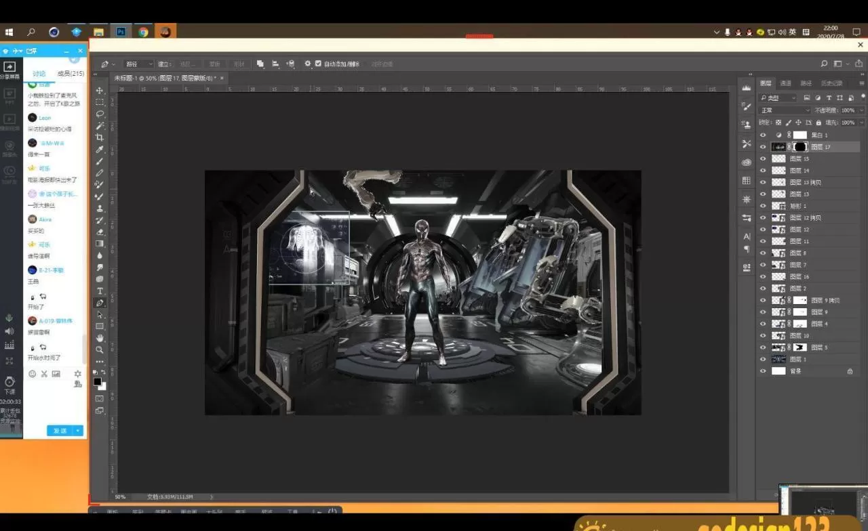Expand the 不透明度 opacity dropdown
The height and width of the screenshot is (531, 868).
pyautogui.click(x=862, y=110)
